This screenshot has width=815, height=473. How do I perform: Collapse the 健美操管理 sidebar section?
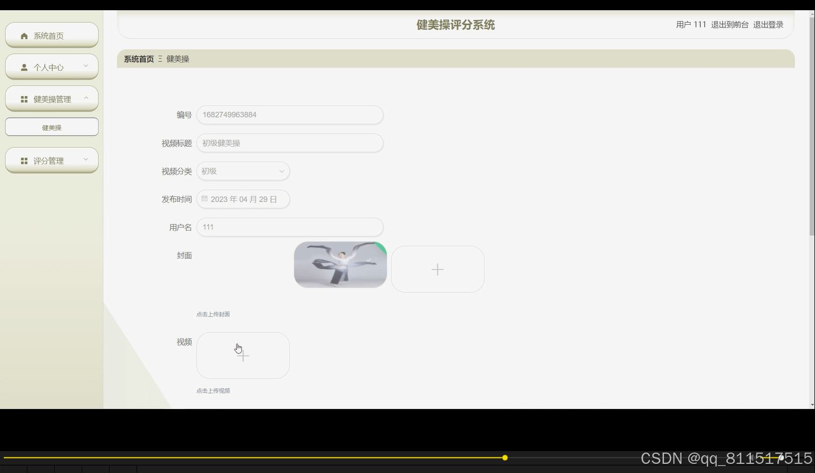(x=86, y=97)
